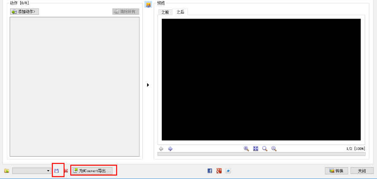Click the empty actions list box
377x179 pixels.
pyautogui.click(x=75, y=87)
